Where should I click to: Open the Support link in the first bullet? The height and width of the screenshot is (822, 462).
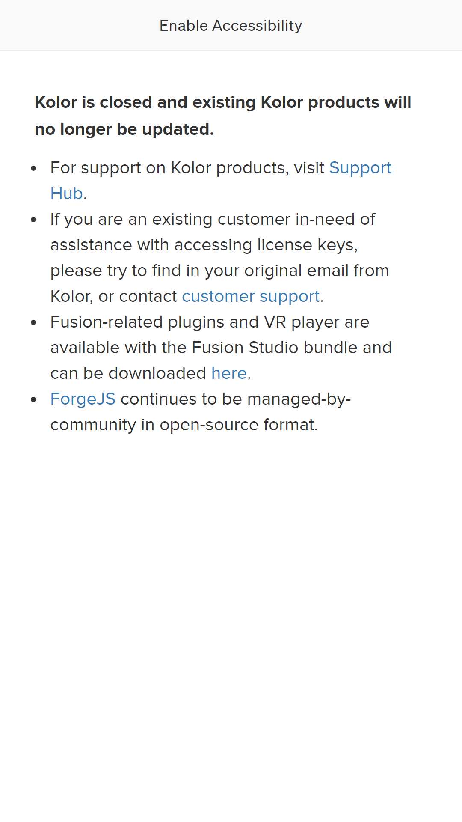pos(360,168)
